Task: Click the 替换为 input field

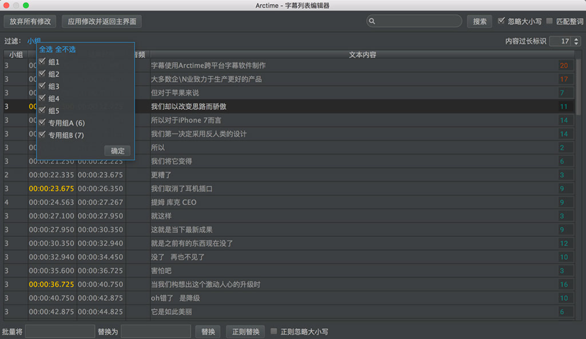Action: [x=156, y=331]
